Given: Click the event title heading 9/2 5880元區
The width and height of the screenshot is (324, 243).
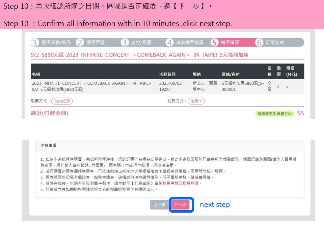Looking at the screenshot, I should 139,55.
